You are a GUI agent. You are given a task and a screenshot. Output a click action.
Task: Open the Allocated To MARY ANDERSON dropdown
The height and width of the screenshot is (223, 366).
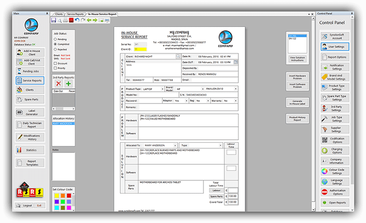pyautogui.click(x=175, y=146)
